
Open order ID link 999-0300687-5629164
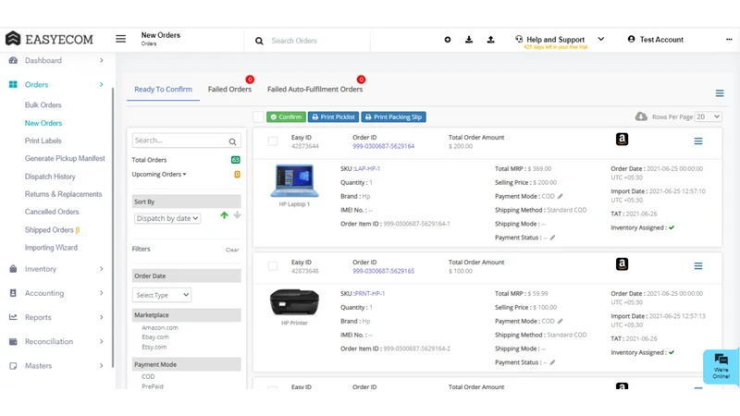point(384,146)
